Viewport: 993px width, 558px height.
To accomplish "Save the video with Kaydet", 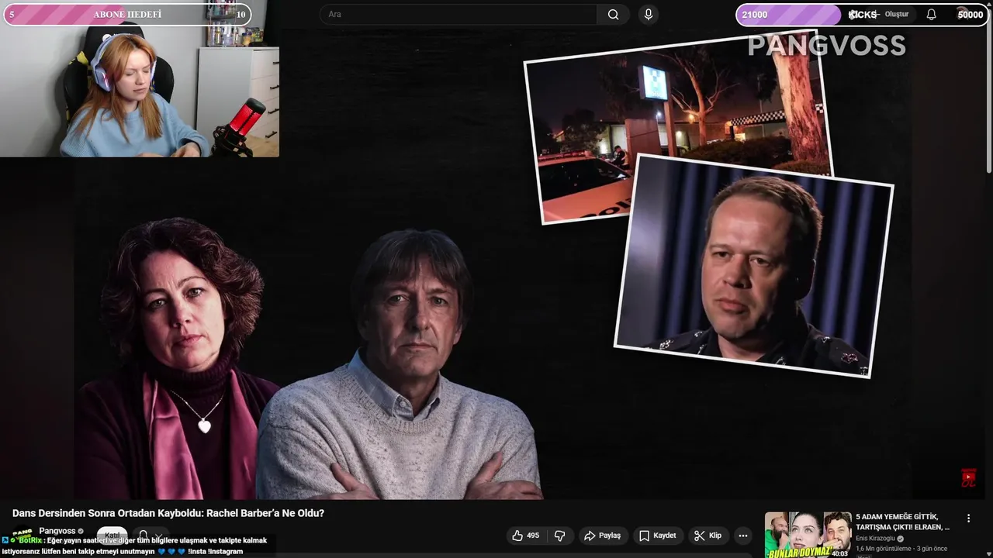I will (657, 536).
